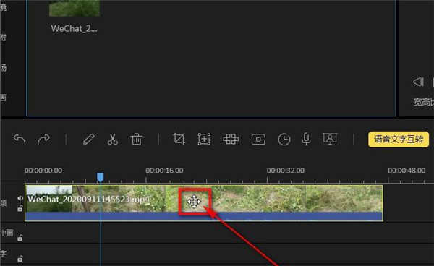Click the blue playhead marker
The width and height of the screenshot is (434, 266).
coord(101,177)
